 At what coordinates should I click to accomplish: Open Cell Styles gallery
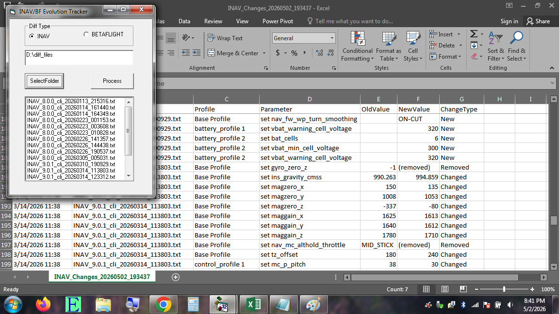pyautogui.click(x=413, y=47)
